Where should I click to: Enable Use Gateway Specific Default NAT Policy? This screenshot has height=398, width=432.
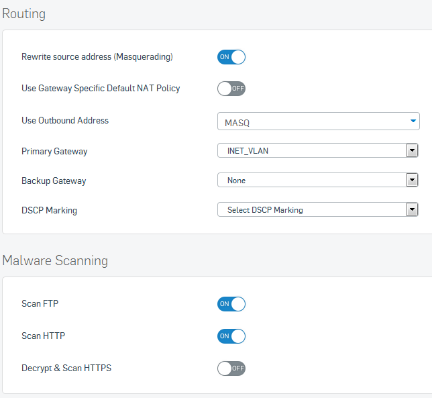[x=231, y=89]
